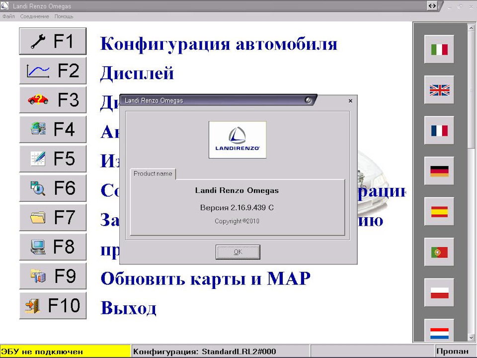This screenshot has width=477, height=358.
Task: Open the Display graph F2 button
Action: tap(53, 71)
